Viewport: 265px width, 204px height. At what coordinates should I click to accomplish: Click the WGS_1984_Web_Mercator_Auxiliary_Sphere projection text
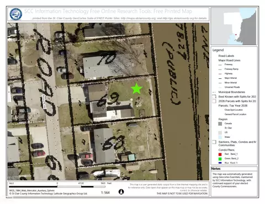click(32, 191)
